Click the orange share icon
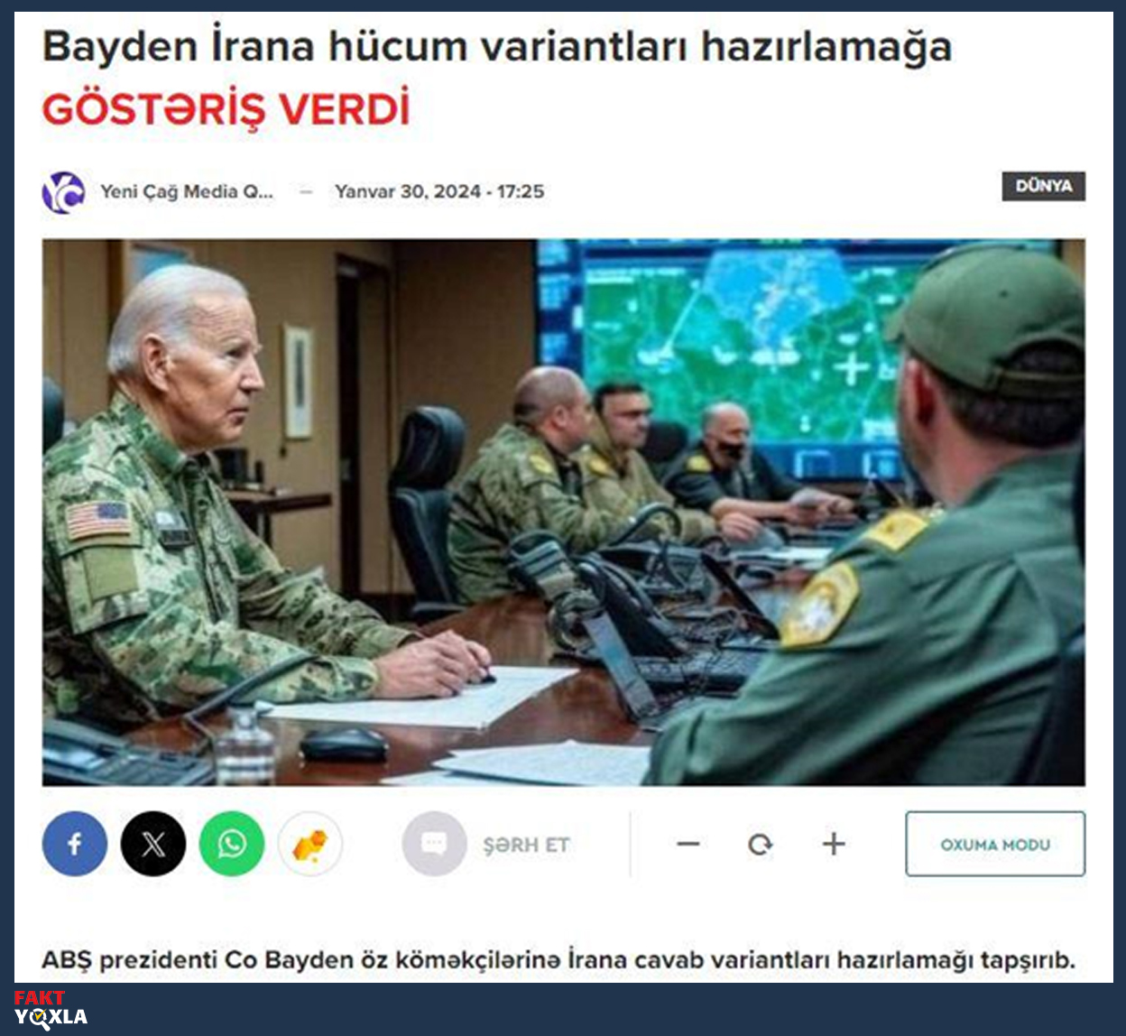 [x=310, y=844]
